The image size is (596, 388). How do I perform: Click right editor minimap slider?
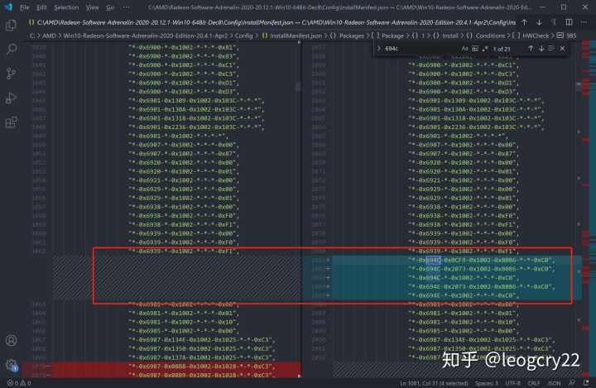[x=579, y=87]
